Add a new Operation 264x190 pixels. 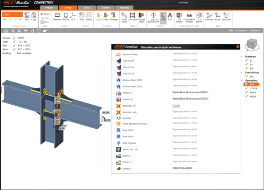pos(226,16)
